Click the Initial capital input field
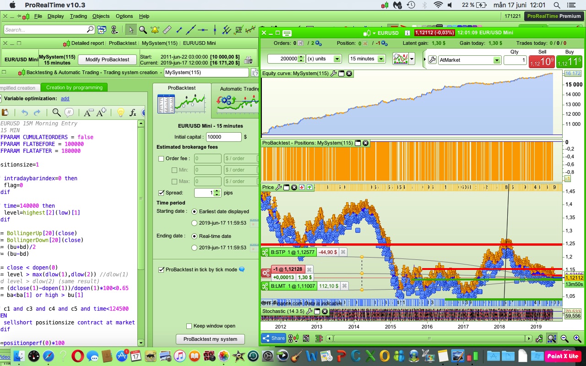The width and height of the screenshot is (586, 366). (223, 137)
